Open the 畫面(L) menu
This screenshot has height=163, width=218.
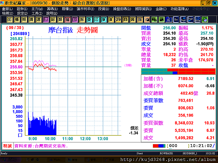pos(7,9)
